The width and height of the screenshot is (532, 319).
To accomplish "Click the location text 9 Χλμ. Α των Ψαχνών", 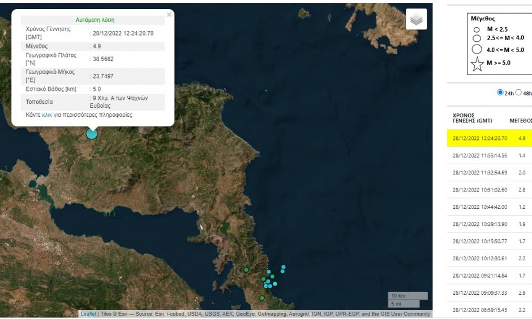I will [x=120, y=98].
